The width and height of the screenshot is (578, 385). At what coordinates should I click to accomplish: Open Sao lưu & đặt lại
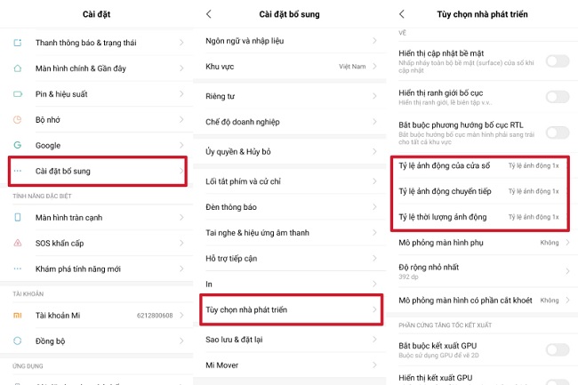pyautogui.click(x=291, y=340)
